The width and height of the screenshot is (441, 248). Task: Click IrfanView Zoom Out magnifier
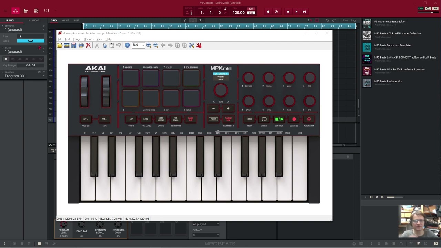point(156,45)
